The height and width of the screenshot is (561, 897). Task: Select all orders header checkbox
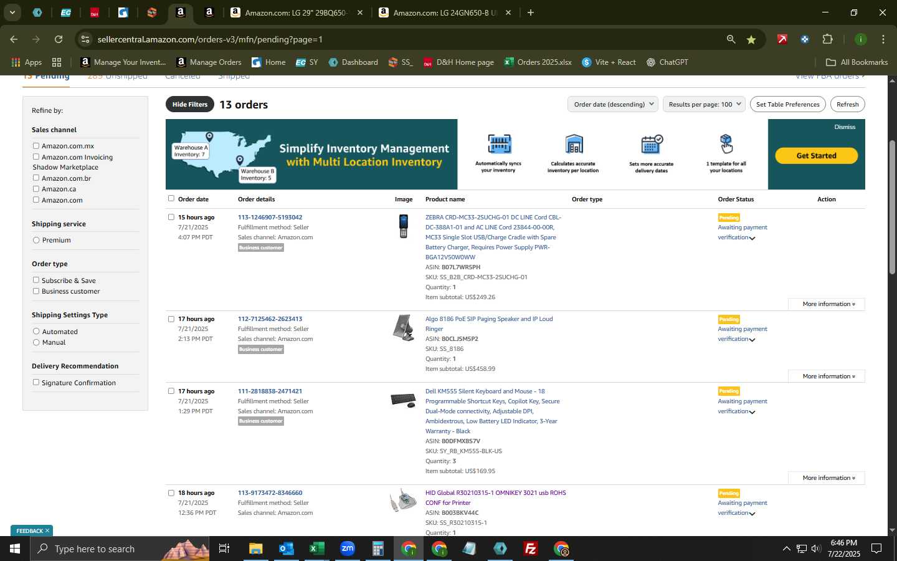pyautogui.click(x=171, y=199)
